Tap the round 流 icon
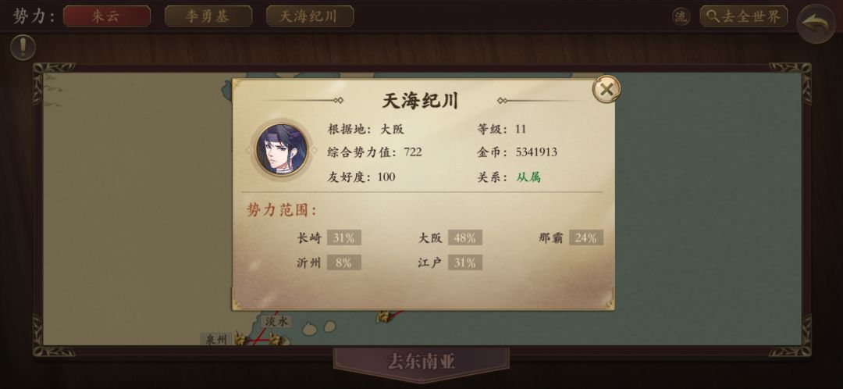 (x=681, y=16)
